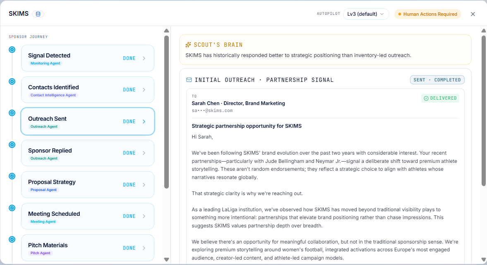487x265 pixels.
Task: Expand Sponsor Replied card chevron
Action: coord(144,153)
